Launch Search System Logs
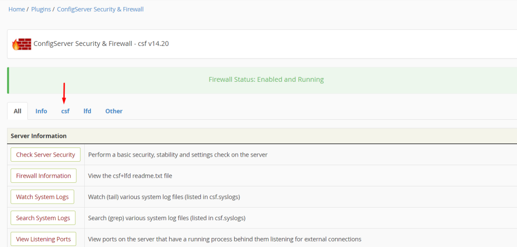517x247 pixels. 43,218
